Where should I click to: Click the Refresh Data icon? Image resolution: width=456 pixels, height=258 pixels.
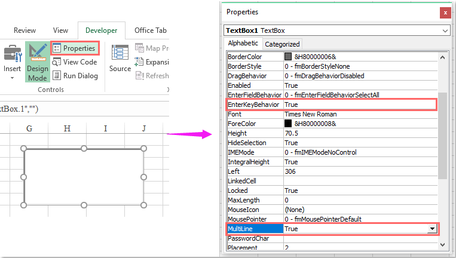click(139, 75)
